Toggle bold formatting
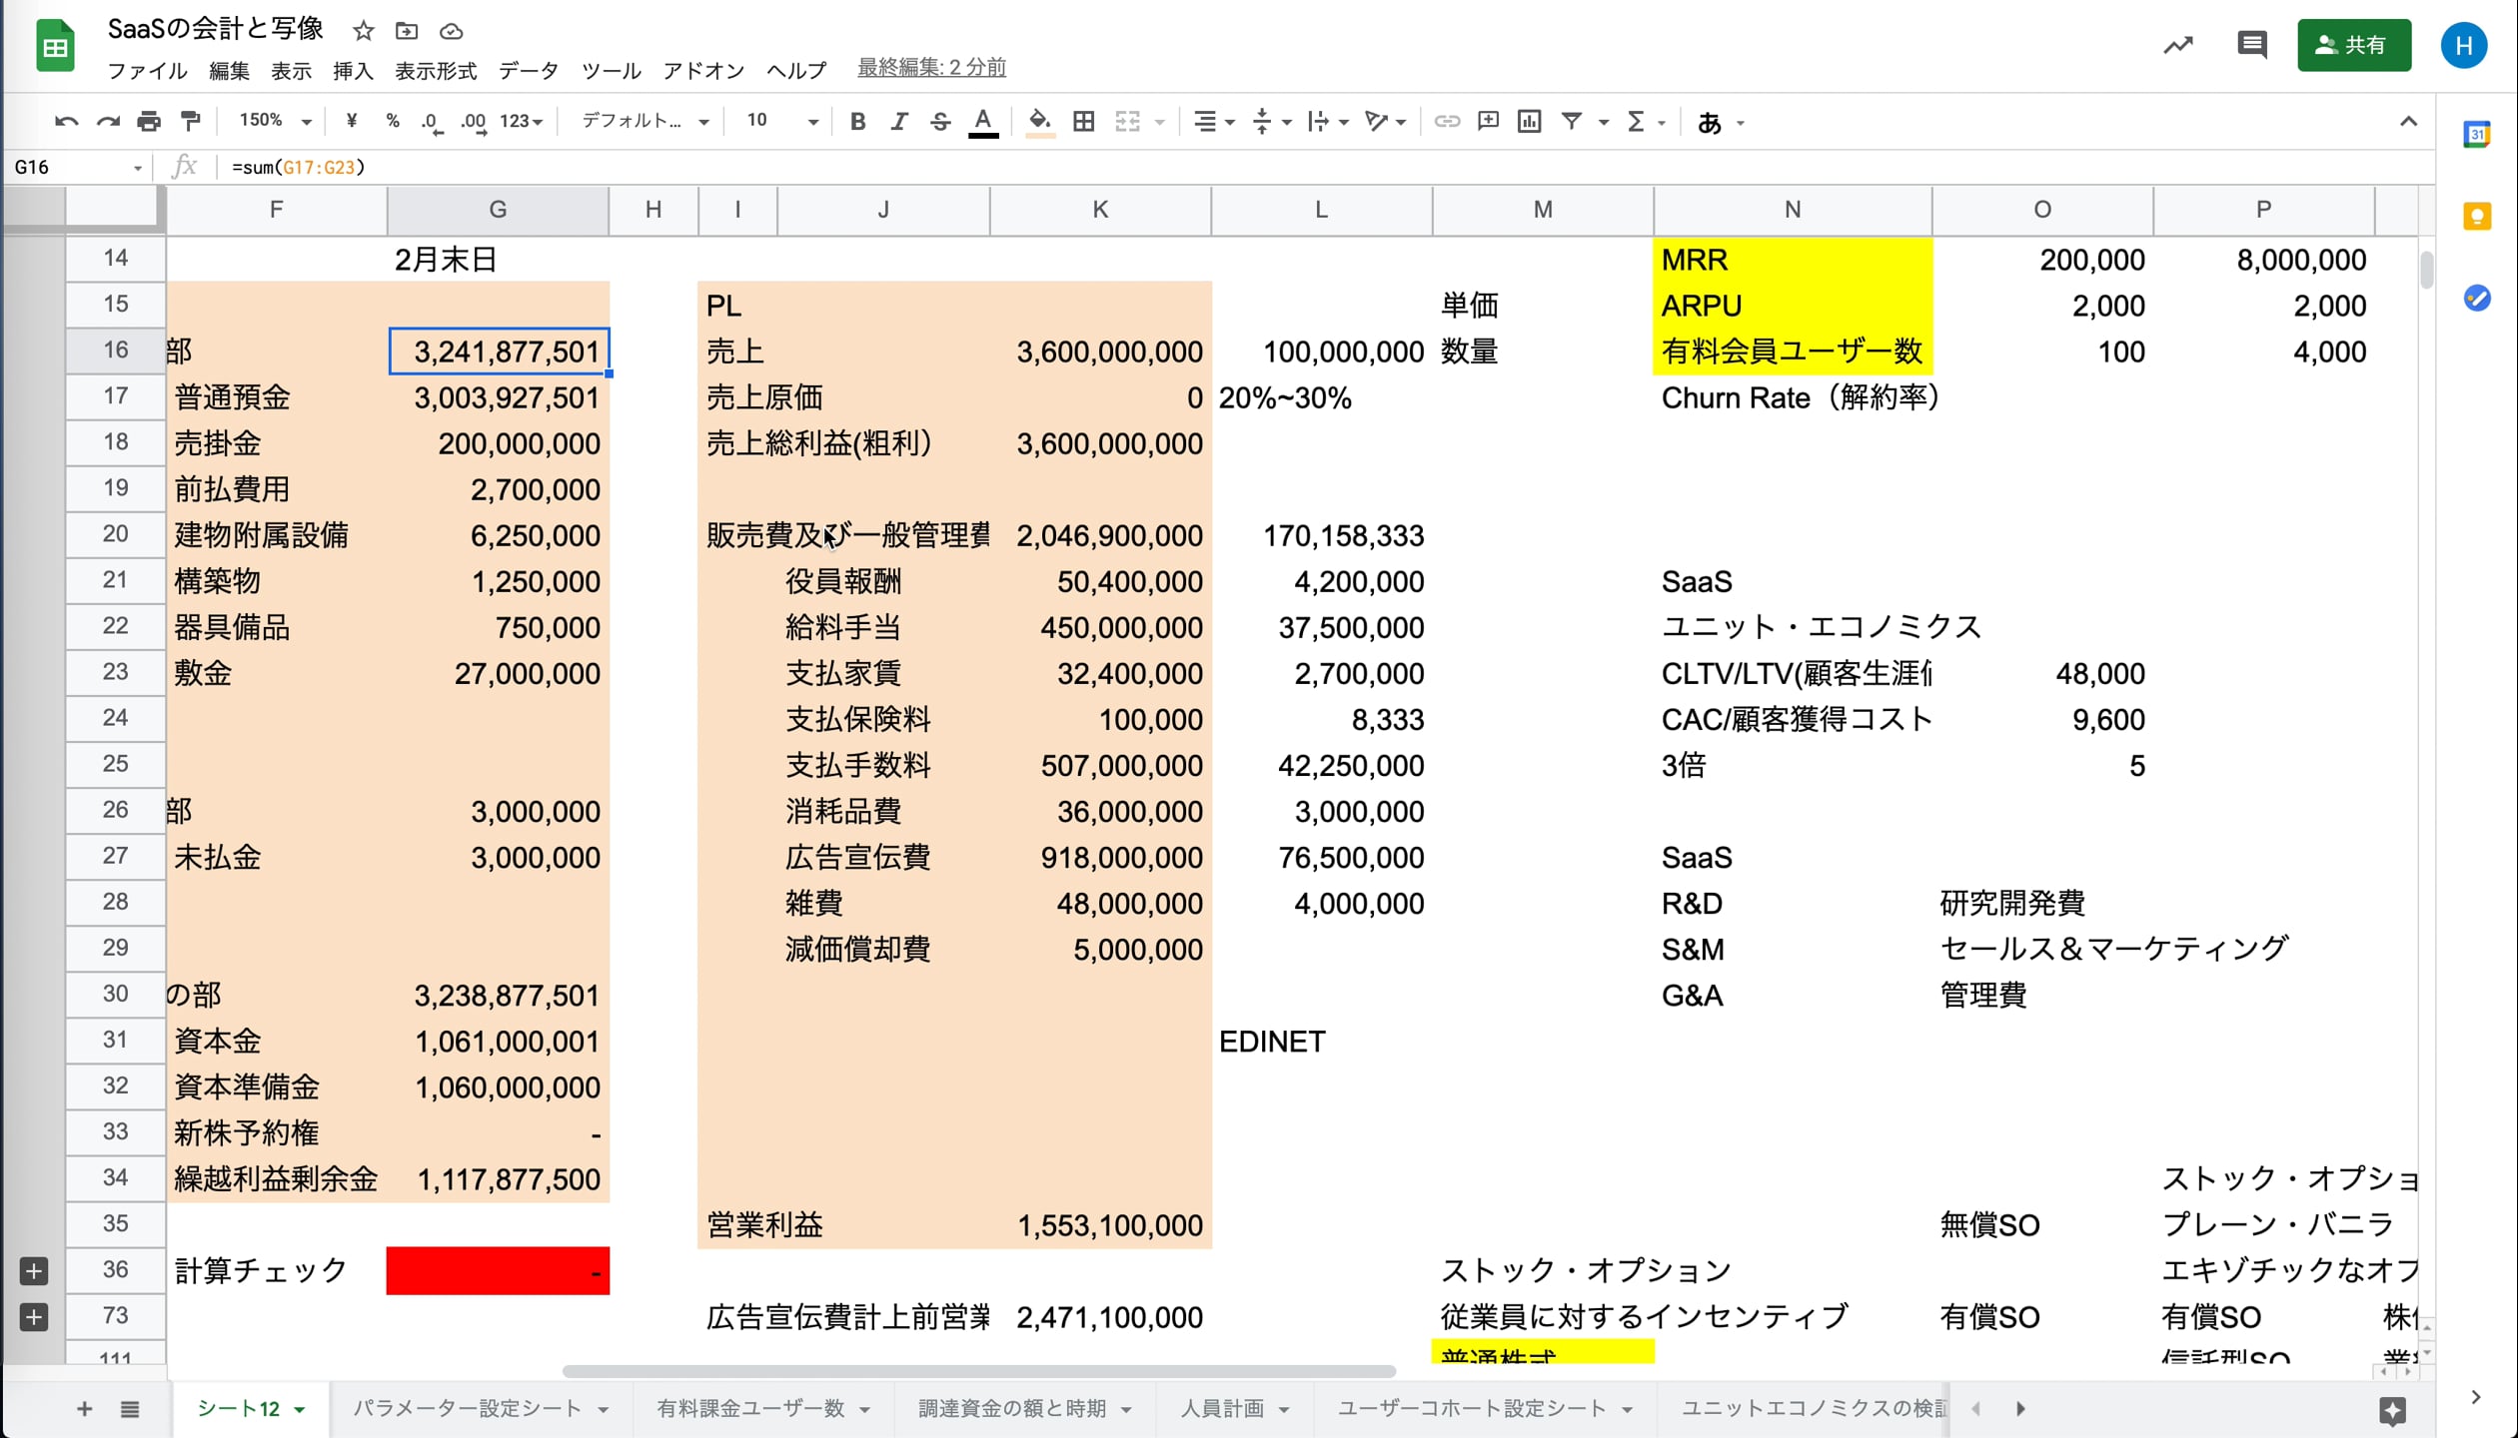 click(857, 122)
